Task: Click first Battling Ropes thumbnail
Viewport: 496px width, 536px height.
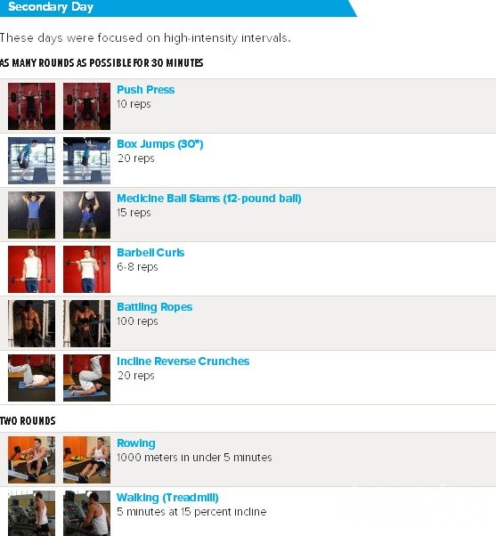Action: (x=31, y=324)
